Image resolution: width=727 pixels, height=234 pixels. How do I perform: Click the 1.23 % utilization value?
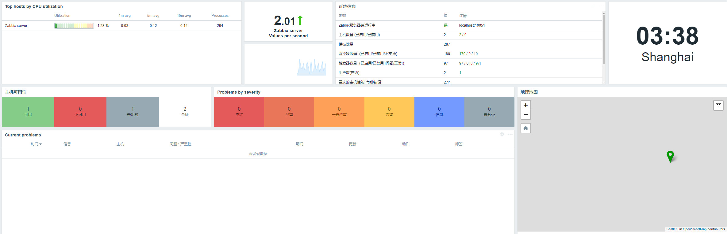click(x=103, y=26)
